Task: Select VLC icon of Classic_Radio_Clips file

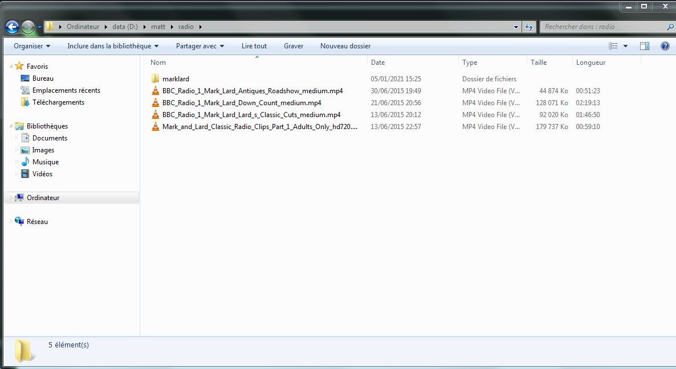Action: pos(155,126)
